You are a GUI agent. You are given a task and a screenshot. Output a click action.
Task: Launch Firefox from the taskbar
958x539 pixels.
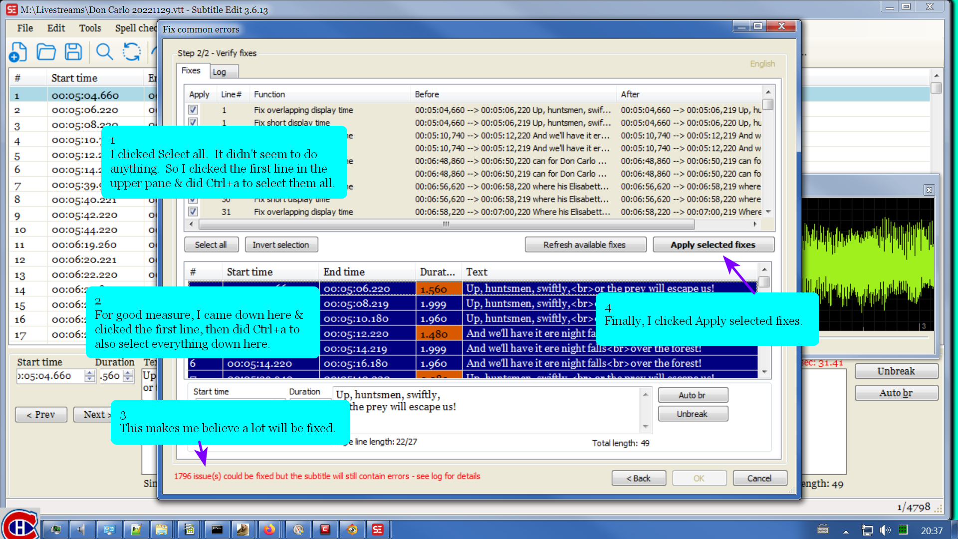pos(270,530)
